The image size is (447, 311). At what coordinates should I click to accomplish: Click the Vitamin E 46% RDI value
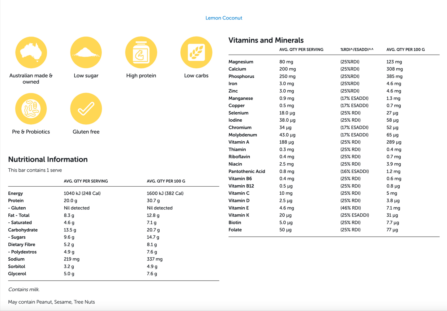(x=350, y=208)
